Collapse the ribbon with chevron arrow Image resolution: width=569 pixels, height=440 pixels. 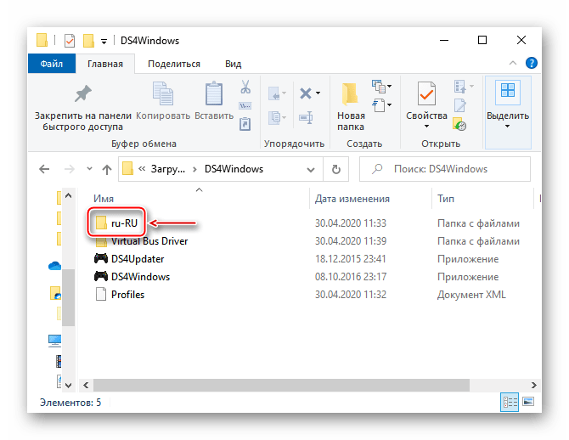(512, 63)
